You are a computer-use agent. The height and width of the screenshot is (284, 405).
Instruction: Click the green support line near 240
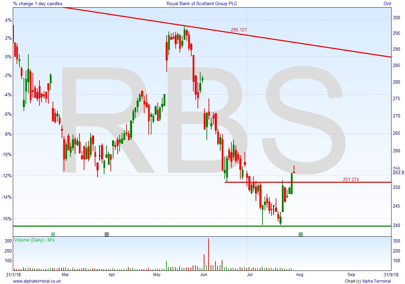[202, 226]
